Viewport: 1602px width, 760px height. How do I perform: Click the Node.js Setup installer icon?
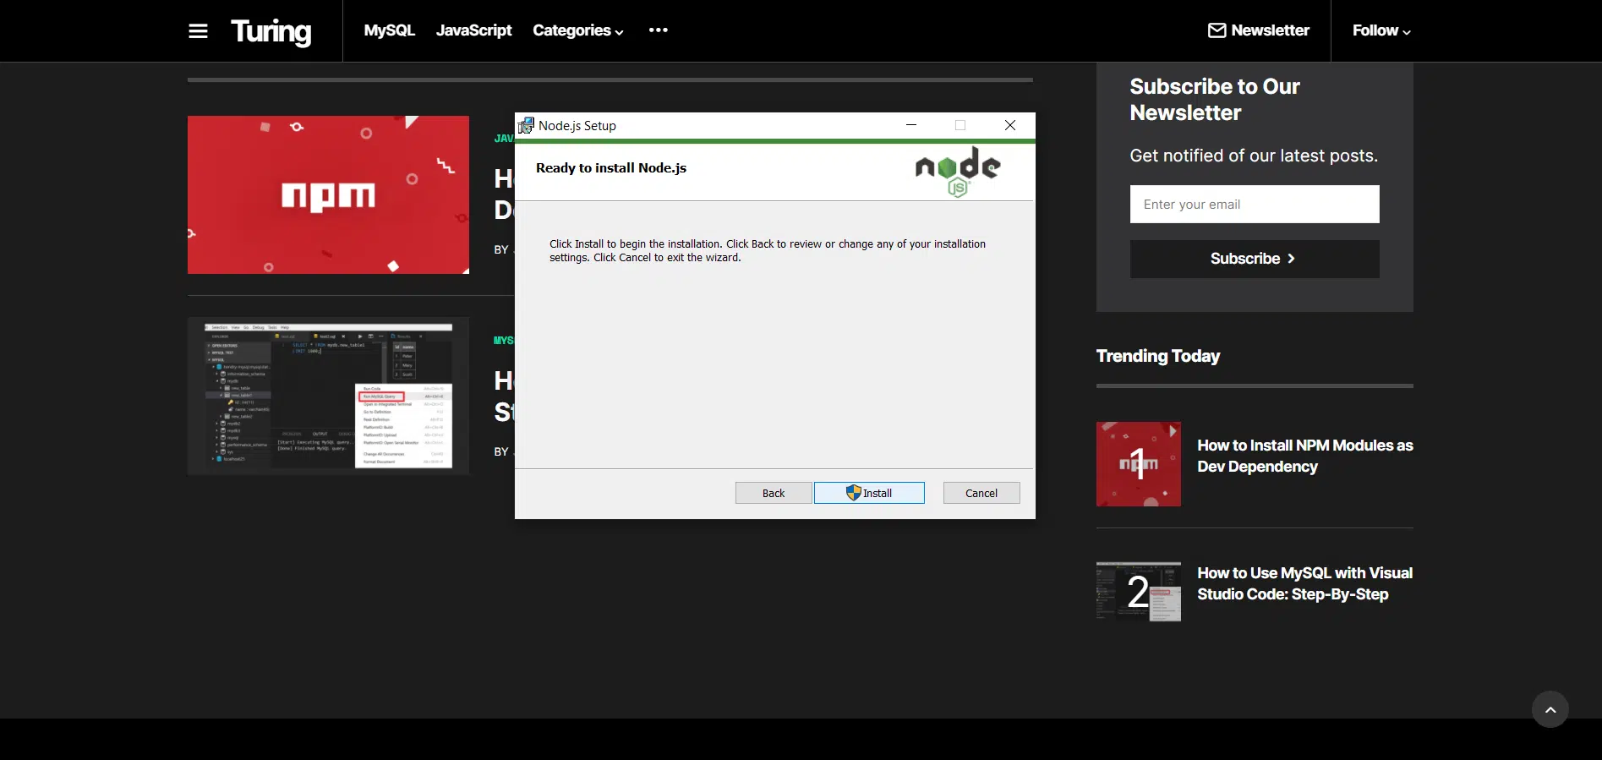[x=526, y=125]
